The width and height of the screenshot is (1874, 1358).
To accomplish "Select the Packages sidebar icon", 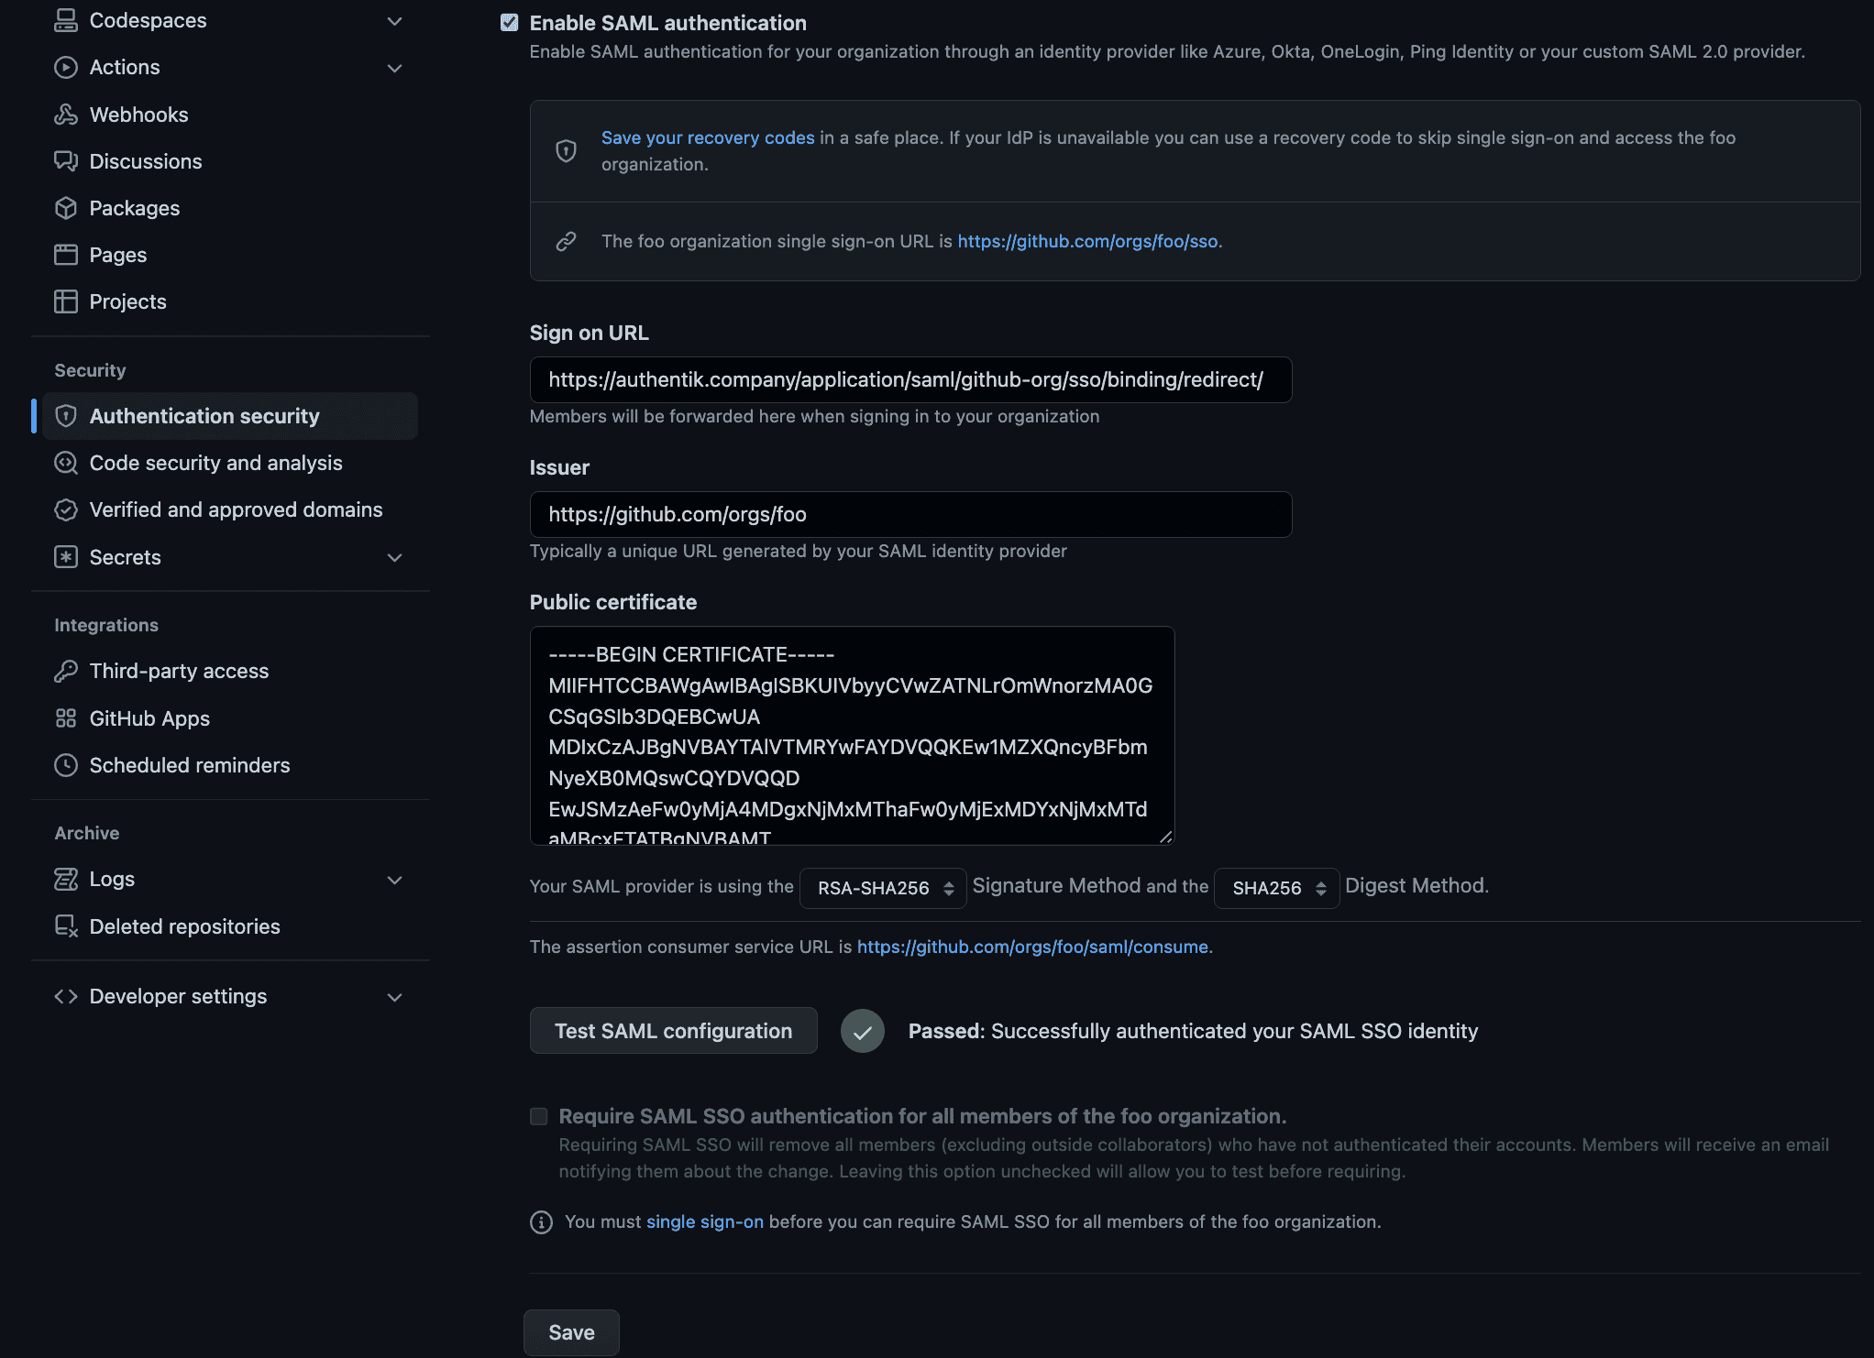I will 65,208.
